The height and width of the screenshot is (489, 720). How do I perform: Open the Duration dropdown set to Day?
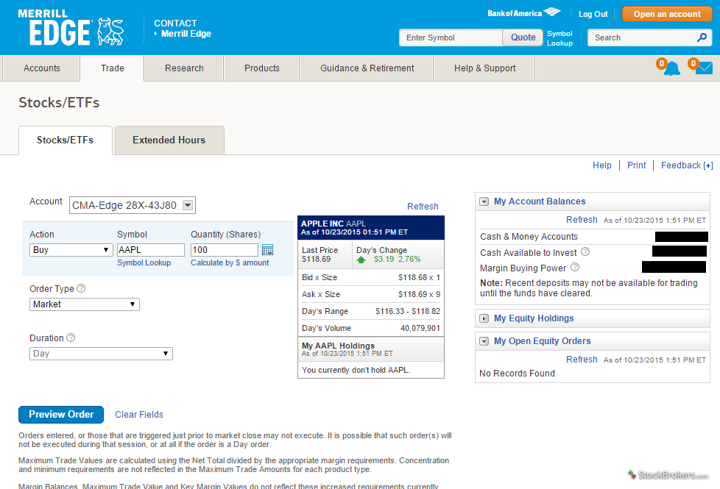tap(101, 354)
